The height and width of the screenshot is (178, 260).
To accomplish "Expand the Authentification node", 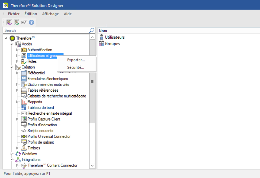I will 17,50.
